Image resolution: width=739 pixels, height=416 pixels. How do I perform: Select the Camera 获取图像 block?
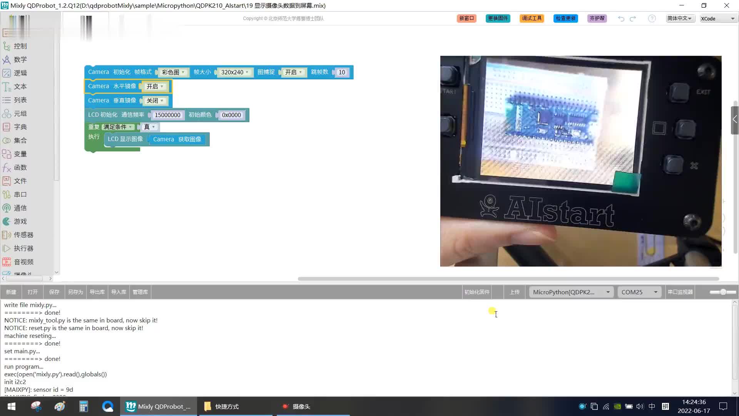177,139
